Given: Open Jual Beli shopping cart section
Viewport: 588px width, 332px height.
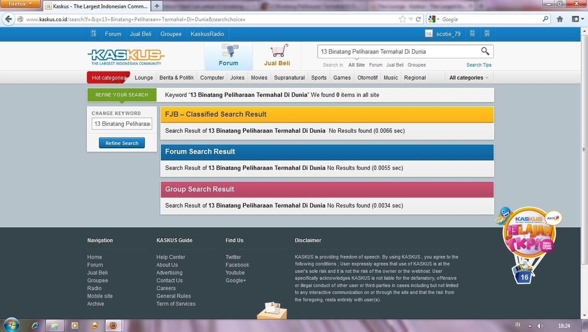Looking at the screenshot, I should coord(277,56).
